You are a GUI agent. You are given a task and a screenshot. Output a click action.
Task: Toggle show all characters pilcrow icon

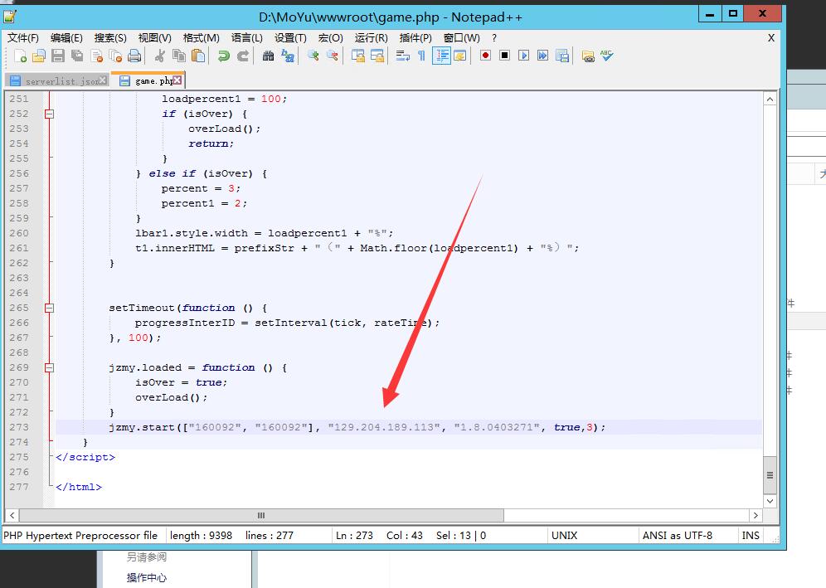tap(421, 56)
